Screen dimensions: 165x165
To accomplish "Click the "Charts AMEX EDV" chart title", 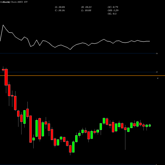I will tap(19, 2).
